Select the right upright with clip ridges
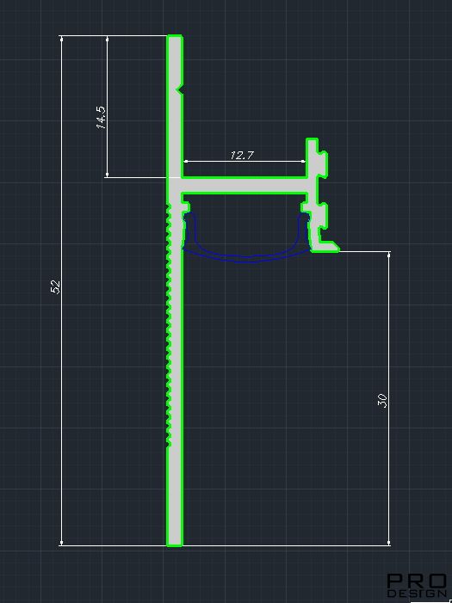 click(x=317, y=194)
